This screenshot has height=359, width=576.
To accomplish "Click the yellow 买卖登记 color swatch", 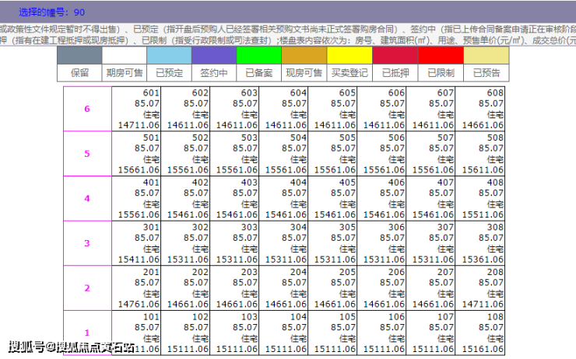I will tap(349, 55).
